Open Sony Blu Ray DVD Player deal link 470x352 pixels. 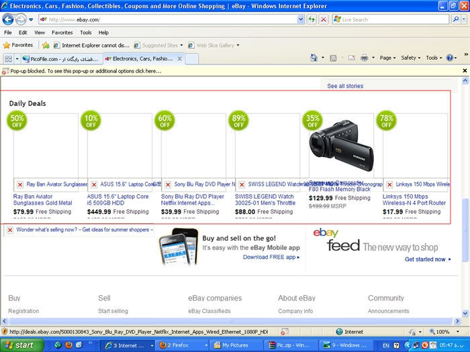(x=193, y=200)
